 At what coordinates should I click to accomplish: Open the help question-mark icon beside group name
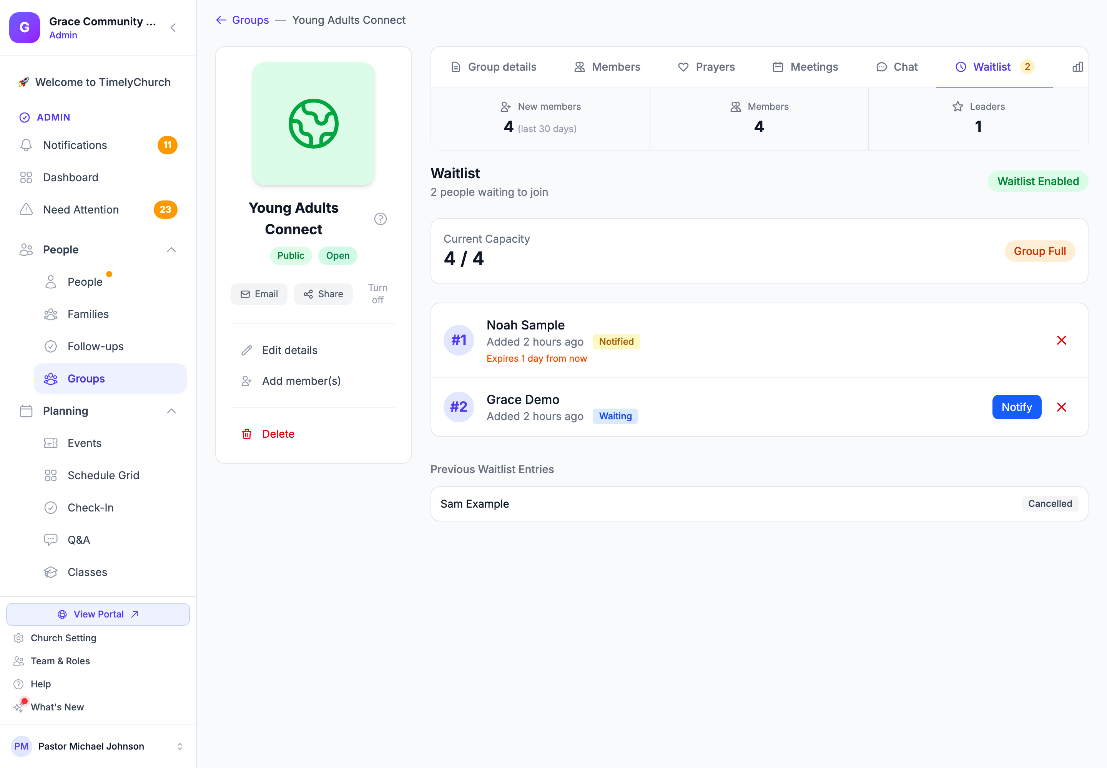click(380, 219)
